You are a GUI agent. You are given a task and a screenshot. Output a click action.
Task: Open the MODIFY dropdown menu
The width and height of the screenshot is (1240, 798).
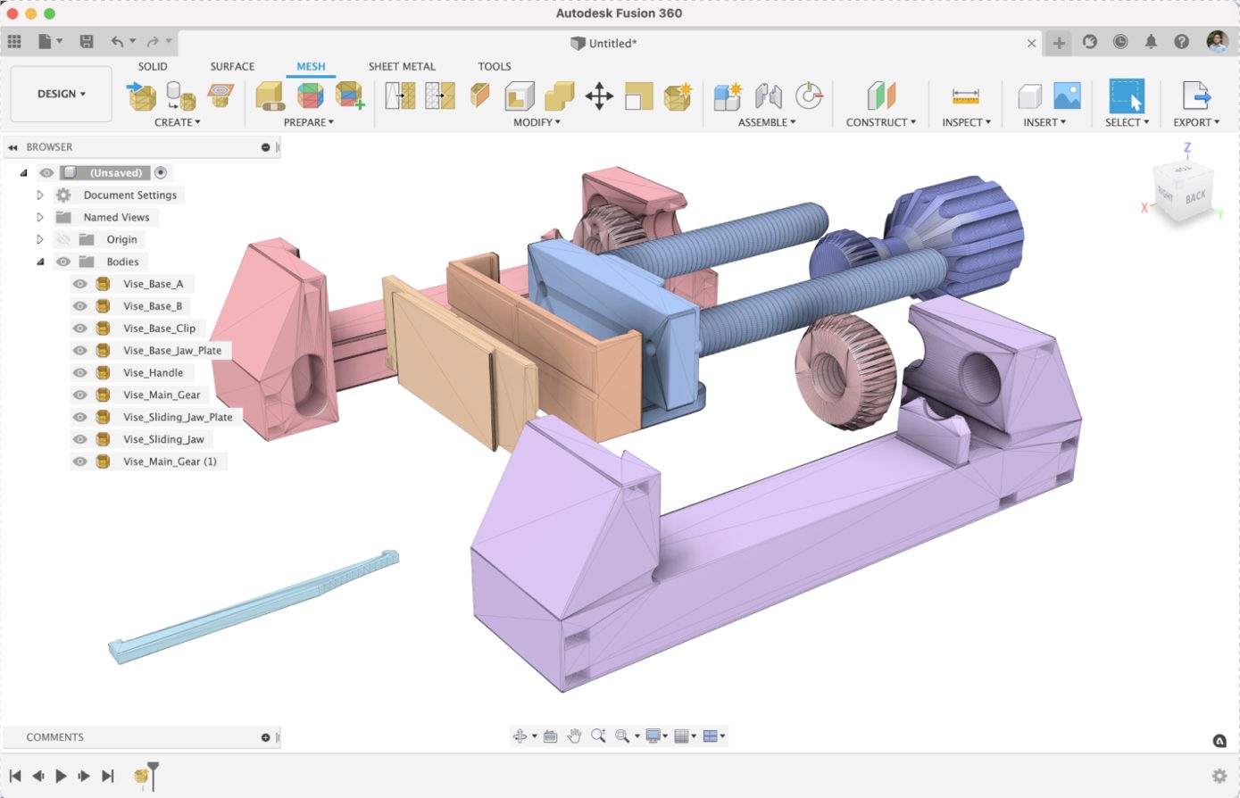(x=536, y=122)
